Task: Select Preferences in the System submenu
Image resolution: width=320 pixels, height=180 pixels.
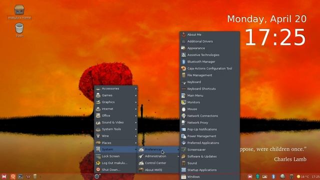Action: (158, 149)
